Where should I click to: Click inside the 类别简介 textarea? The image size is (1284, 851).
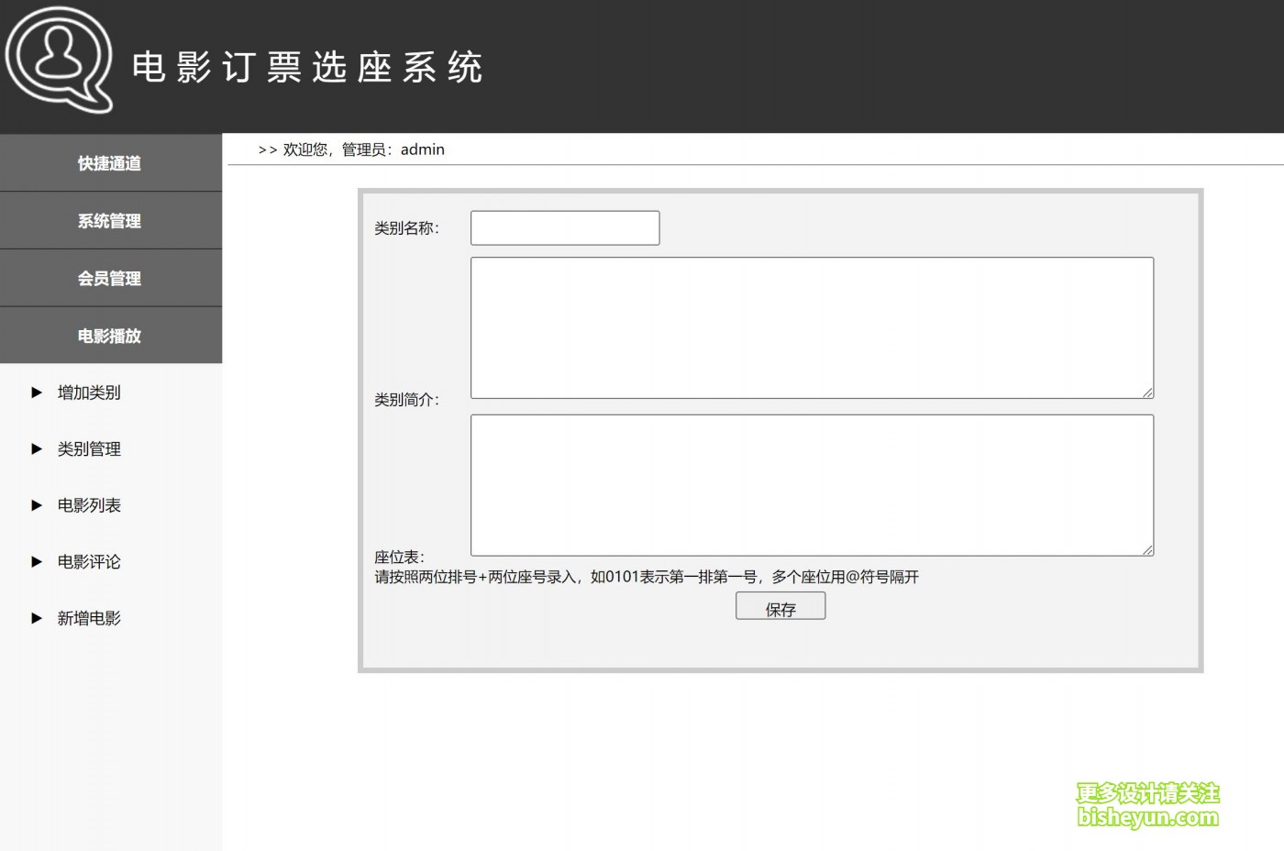pyautogui.click(x=812, y=327)
